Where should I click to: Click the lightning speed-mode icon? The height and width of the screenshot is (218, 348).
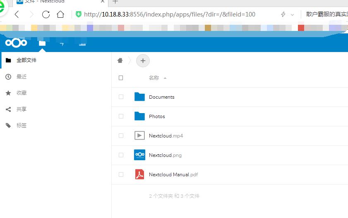click(283, 14)
